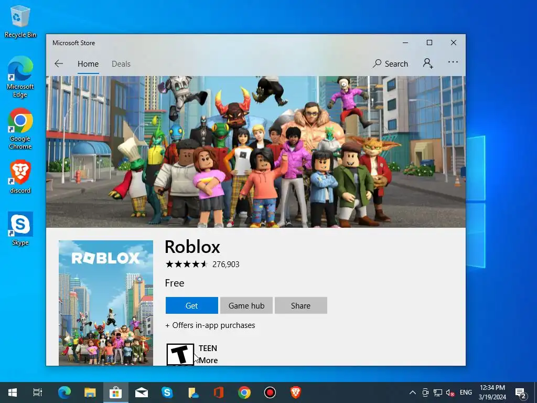Launch Edge from the taskbar
The height and width of the screenshot is (403, 537).
coord(65,393)
